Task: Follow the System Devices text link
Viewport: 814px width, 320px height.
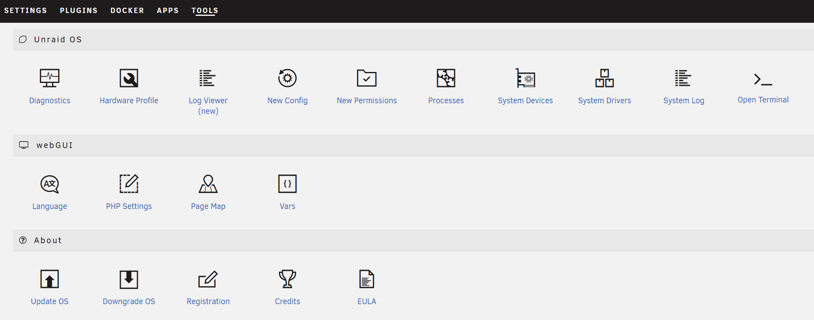Action: point(525,100)
